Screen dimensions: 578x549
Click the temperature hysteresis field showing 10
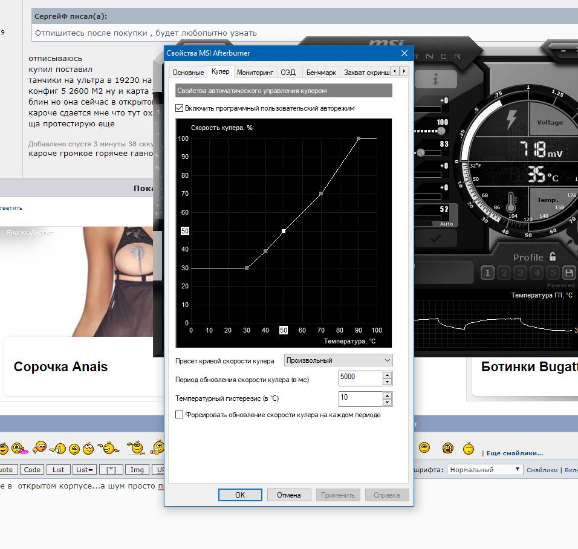360,399
